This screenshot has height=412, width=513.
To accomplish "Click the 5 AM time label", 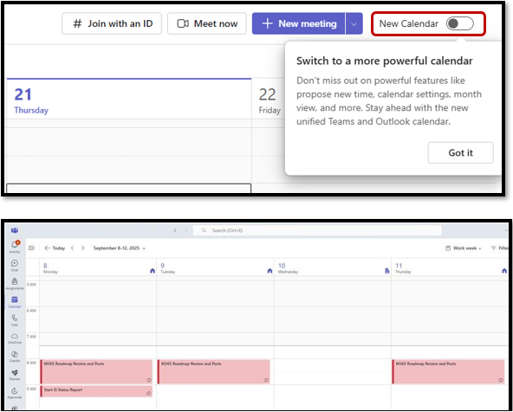I will [x=31, y=284].
